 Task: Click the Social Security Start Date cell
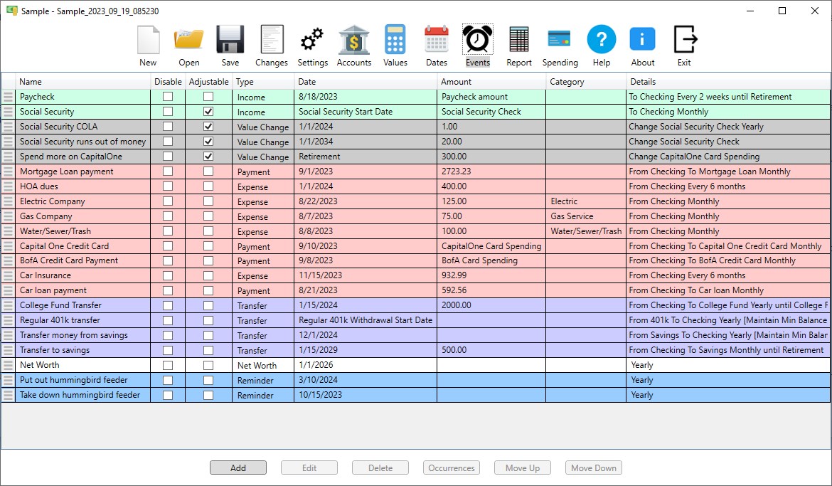click(x=366, y=112)
